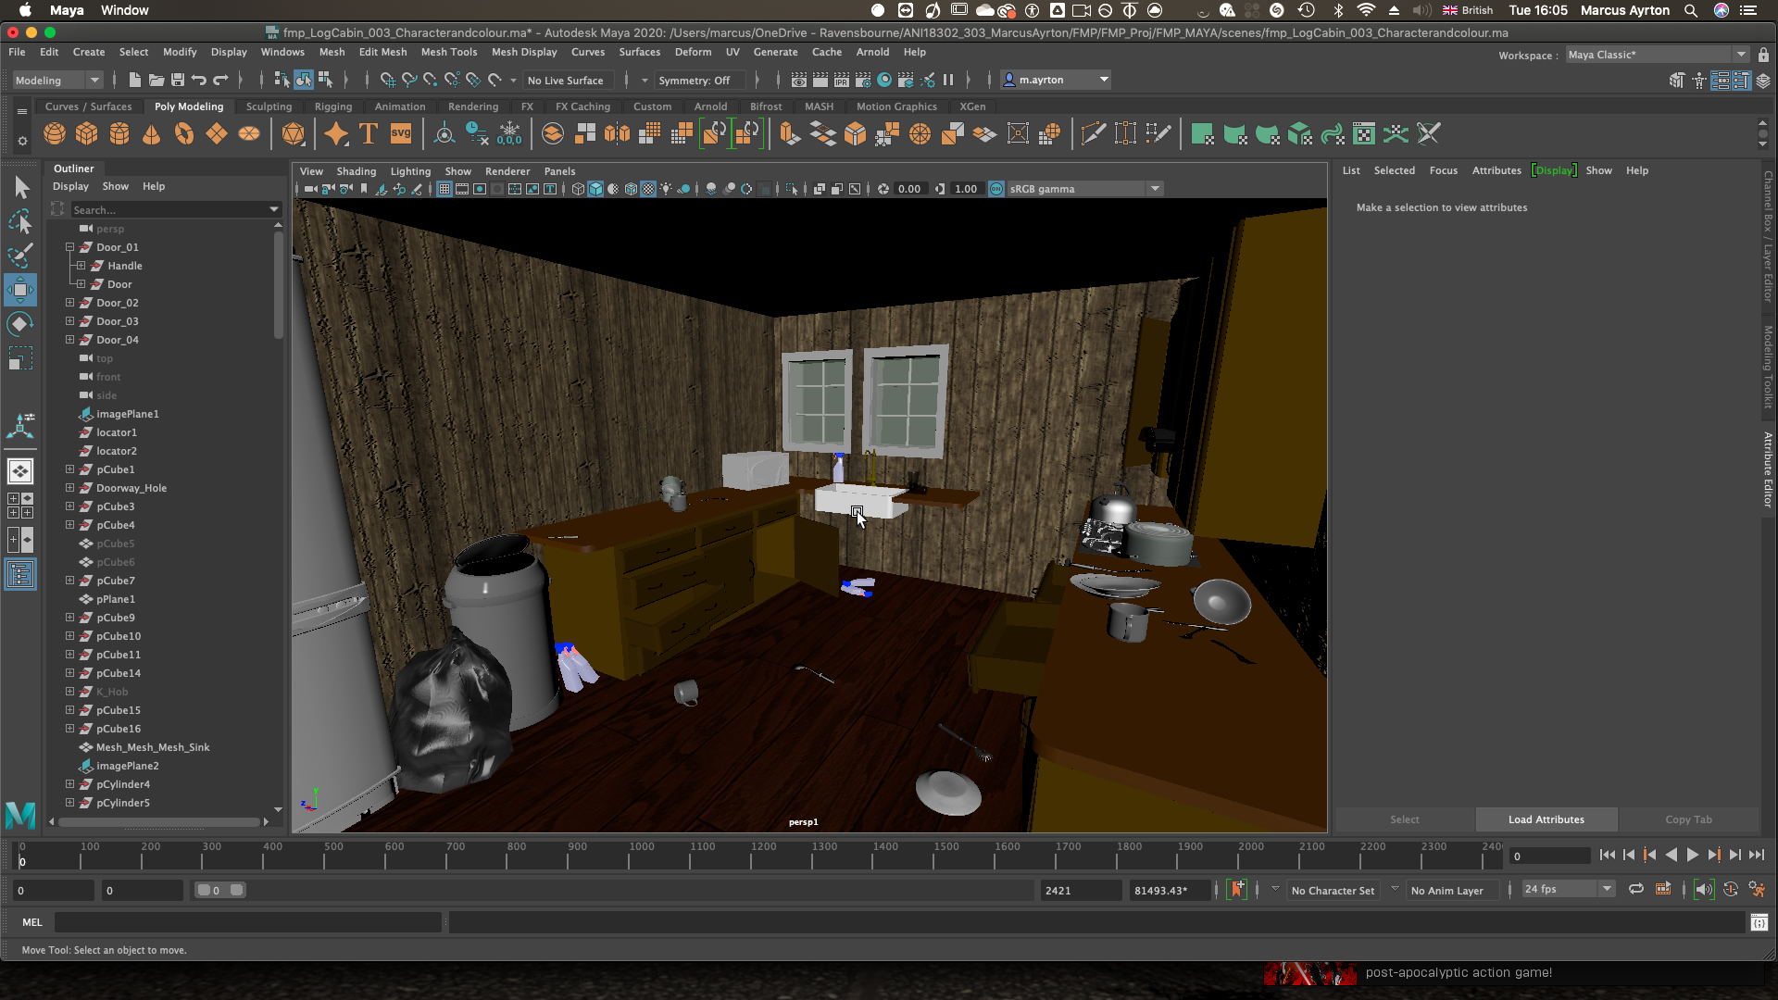
Task: Collapse the Door_01 node in Outliner
Action: 69,247
